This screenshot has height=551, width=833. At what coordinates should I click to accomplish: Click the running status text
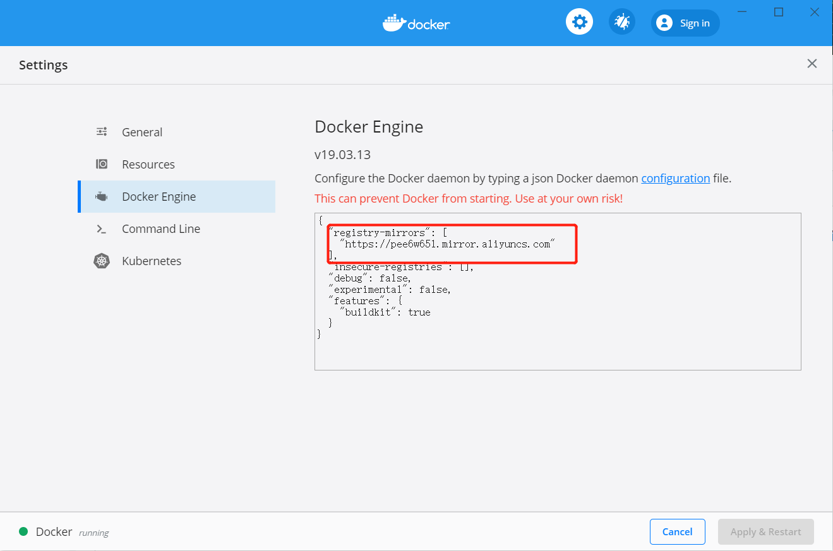(93, 533)
